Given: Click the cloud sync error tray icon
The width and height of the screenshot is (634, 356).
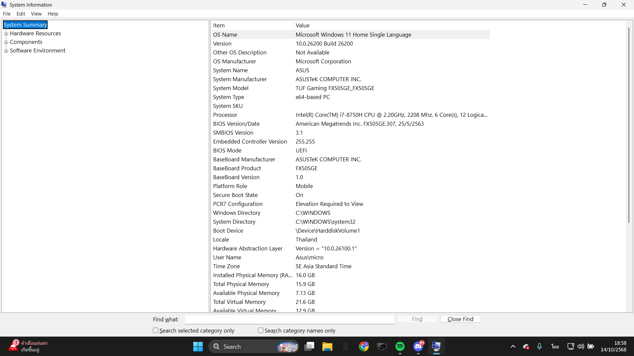Looking at the screenshot, I should click(526, 346).
